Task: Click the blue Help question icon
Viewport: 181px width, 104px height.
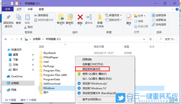Action: pyautogui.click(x=177, y=9)
